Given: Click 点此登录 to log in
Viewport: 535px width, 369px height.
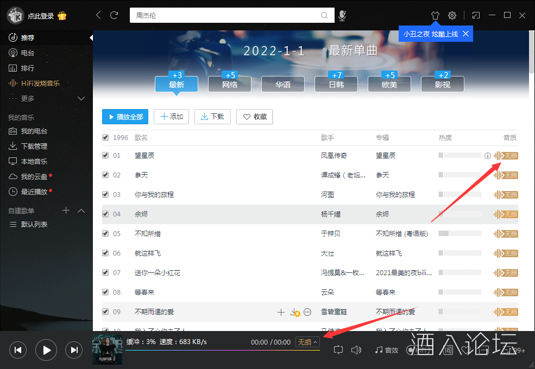Looking at the screenshot, I should pyautogui.click(x=41, y=16).
